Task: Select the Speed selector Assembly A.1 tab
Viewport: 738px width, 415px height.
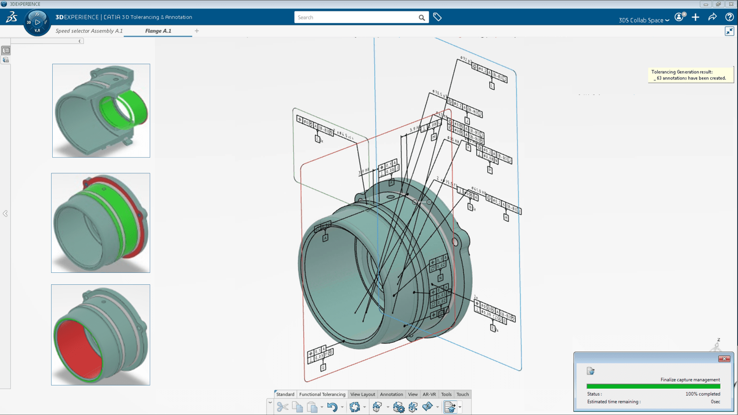Action: tap(89, 31)
